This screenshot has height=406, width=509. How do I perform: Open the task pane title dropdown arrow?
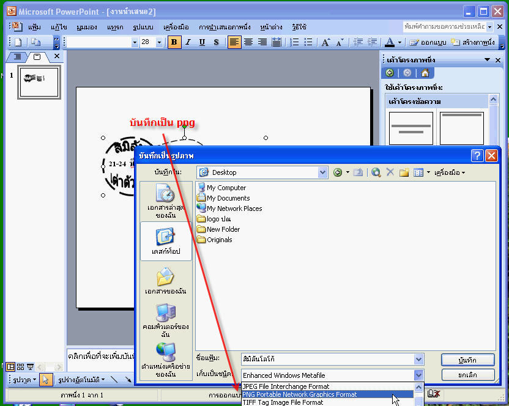[487, 60]
